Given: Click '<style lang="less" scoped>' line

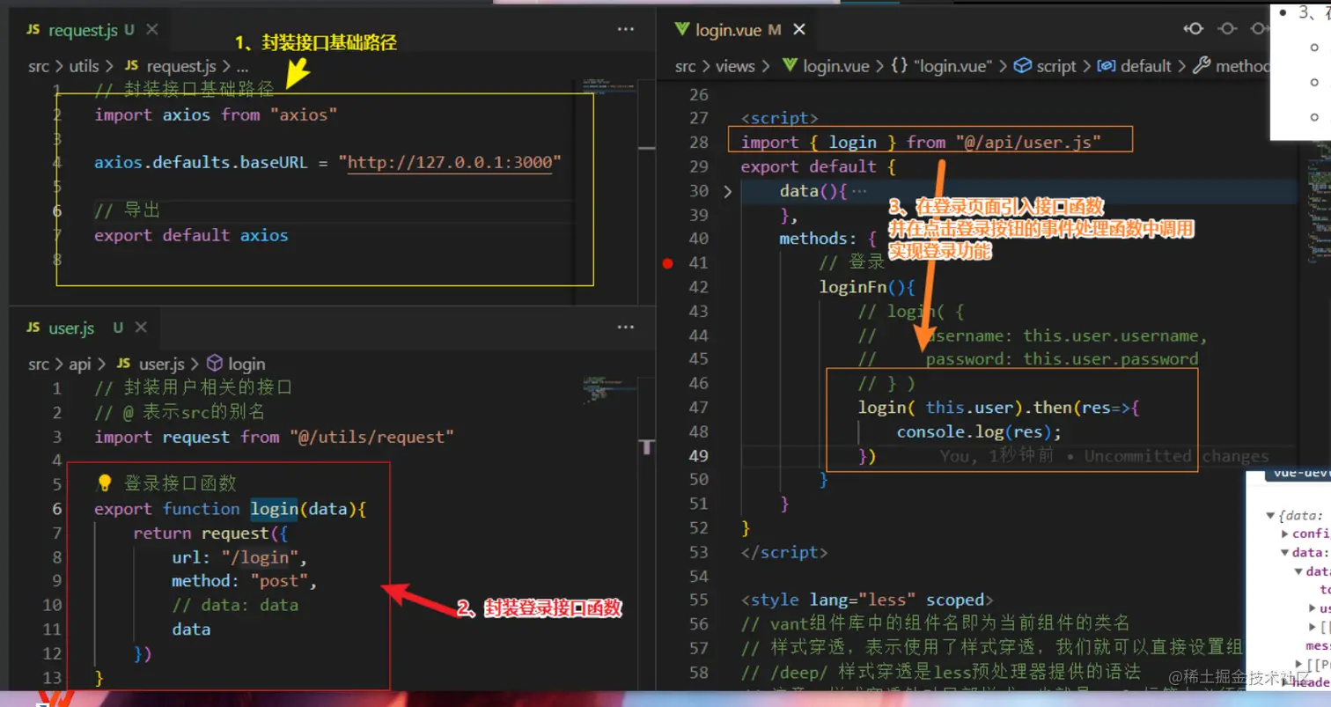Looking at the screenshot, I should 868,600.
